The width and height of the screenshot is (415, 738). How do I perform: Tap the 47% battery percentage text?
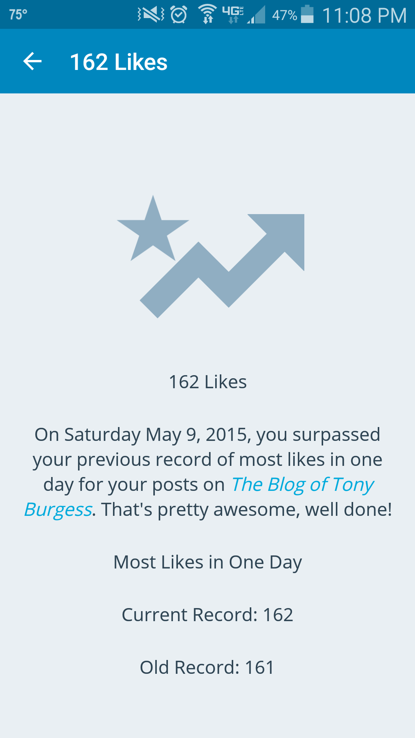(x=284, y=15)
